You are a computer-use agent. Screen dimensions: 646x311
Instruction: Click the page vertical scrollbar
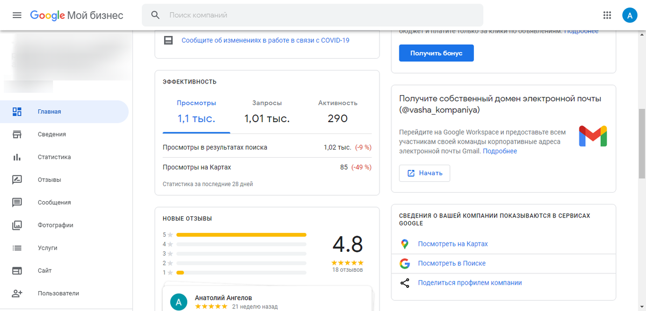pyautogui.click(x=641, y=144)
